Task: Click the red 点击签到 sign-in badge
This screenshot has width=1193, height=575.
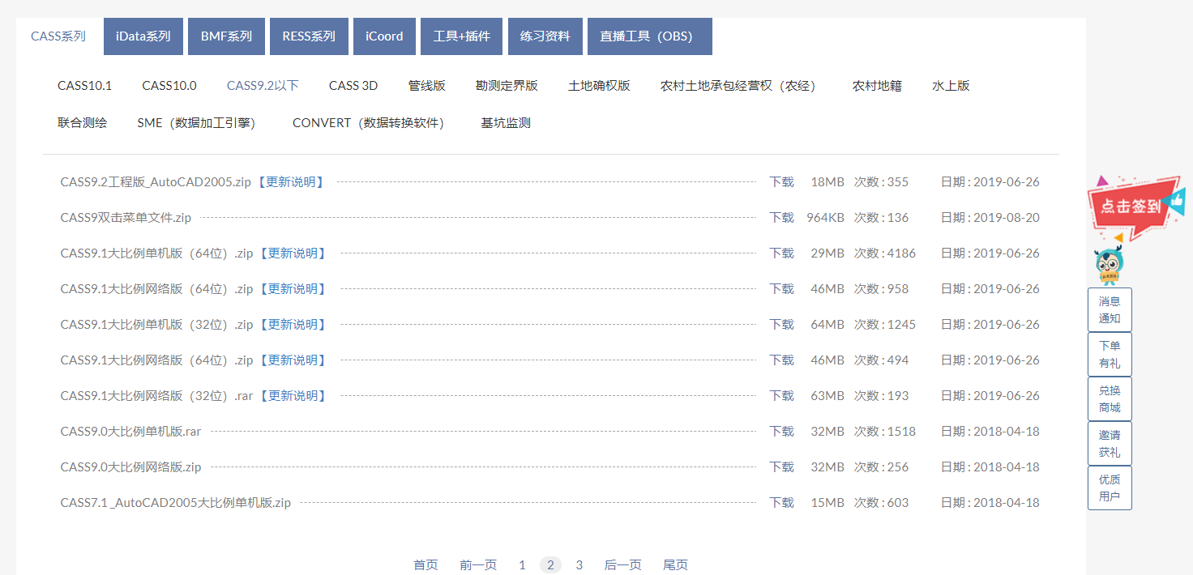Action: point(1135,207)
